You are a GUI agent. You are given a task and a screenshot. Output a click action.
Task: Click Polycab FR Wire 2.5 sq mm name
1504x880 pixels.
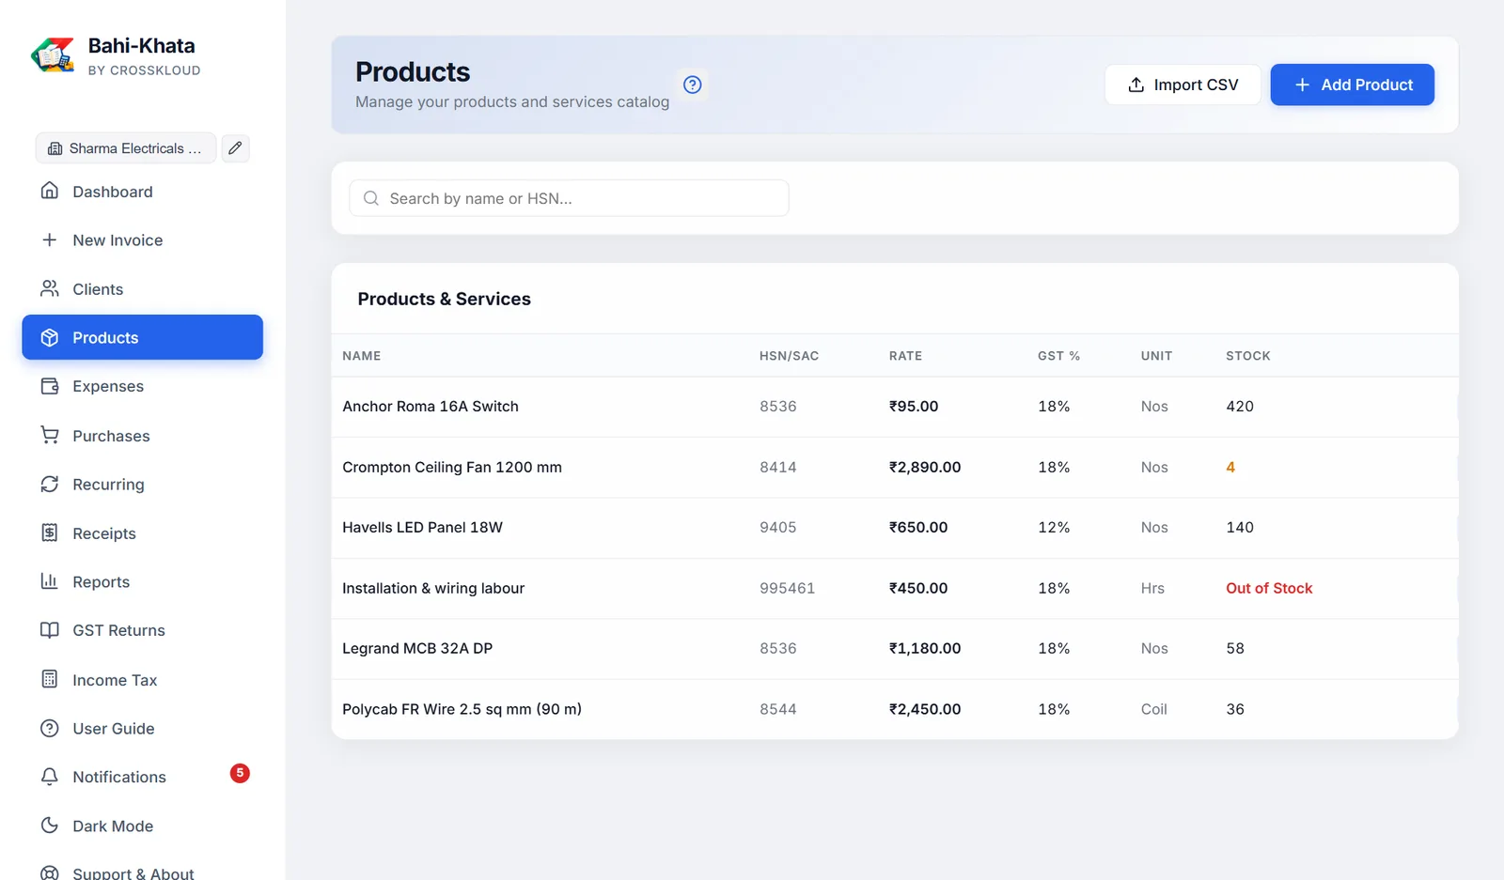coord(462,710)
